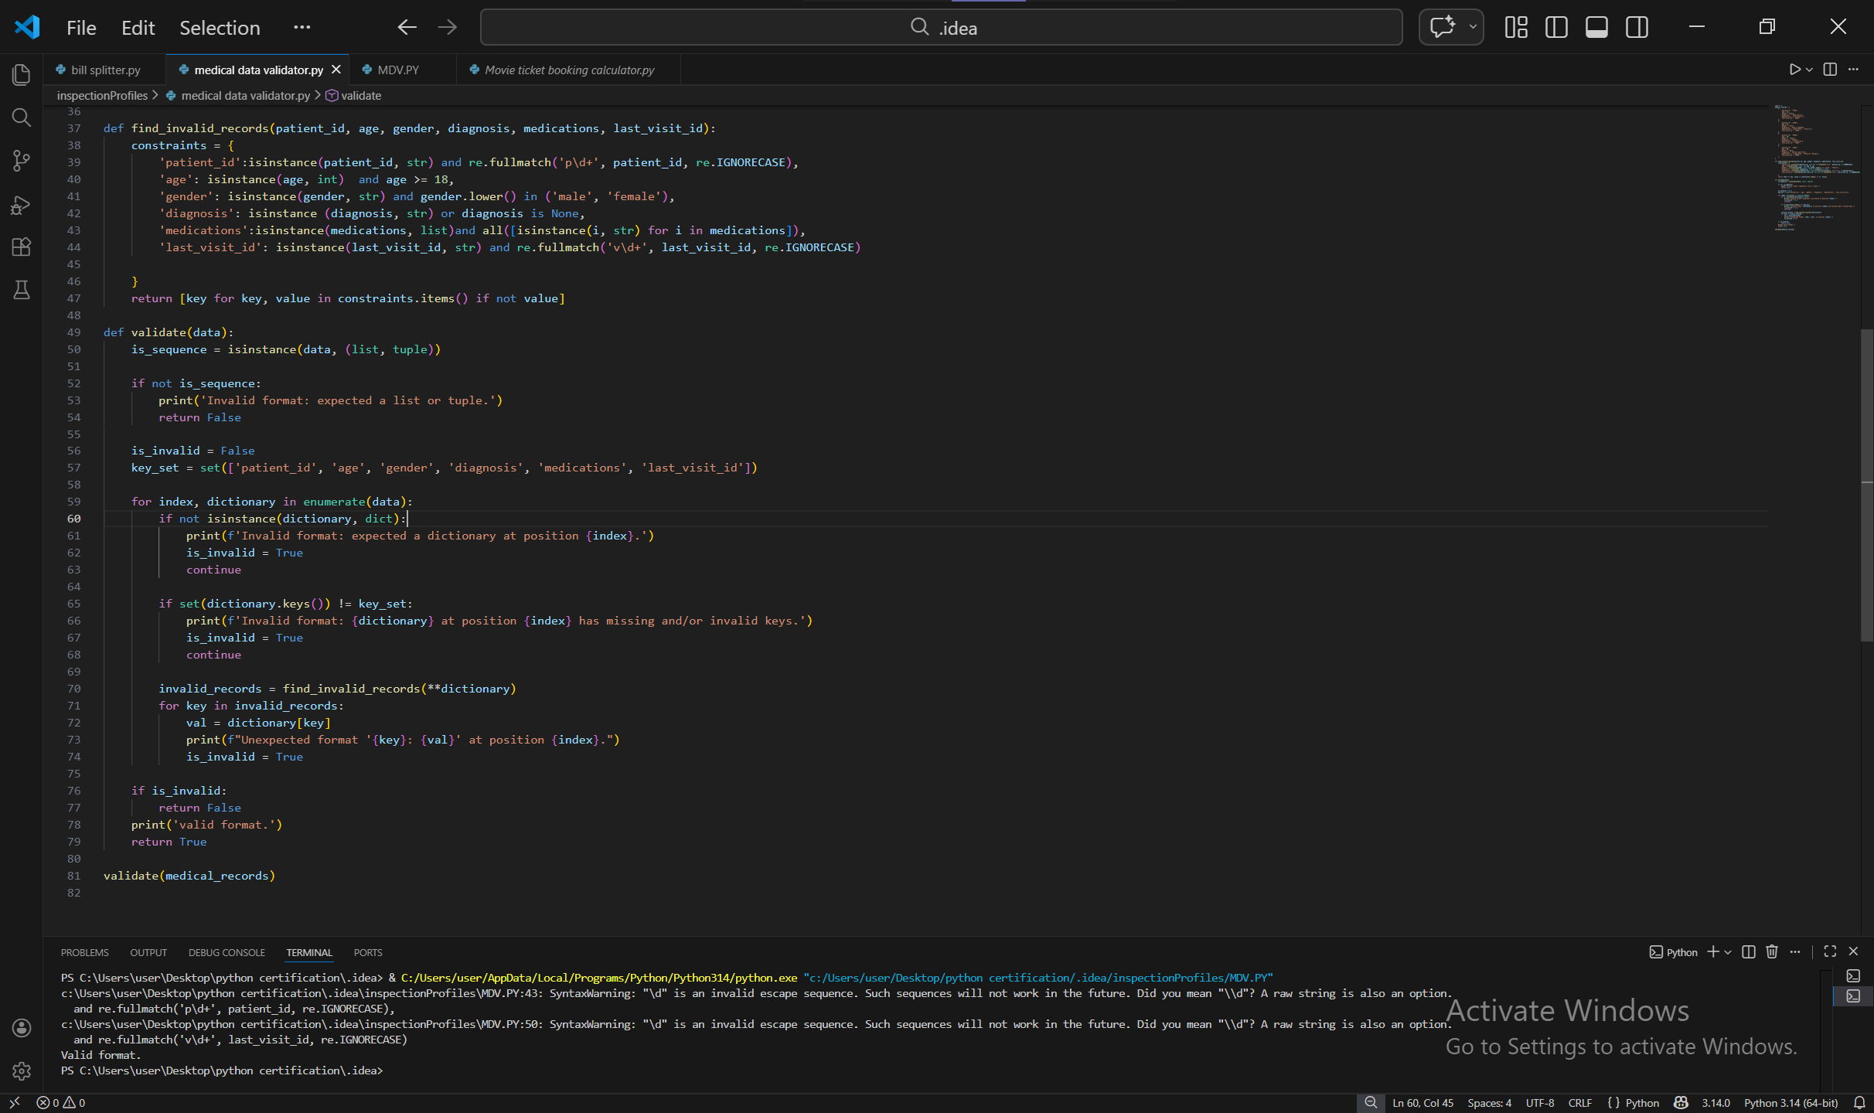1874x1113 pixels.
Task: Expand the Copilot chat dropdown chevron
Action: 1472,28
